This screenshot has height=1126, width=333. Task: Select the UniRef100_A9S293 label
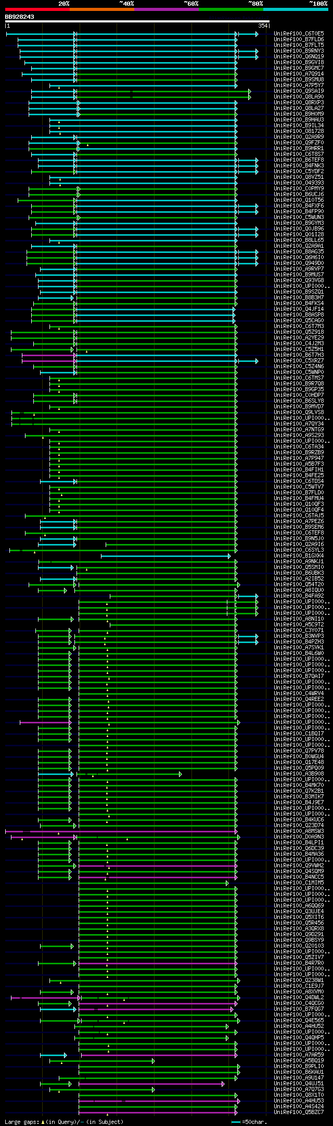pyautogui.click(x=299, y=435)
